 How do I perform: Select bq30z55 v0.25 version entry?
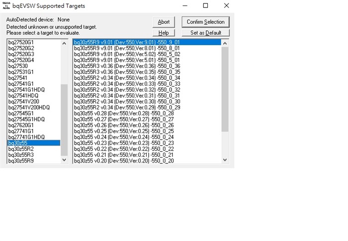click(x=147, y=131)
